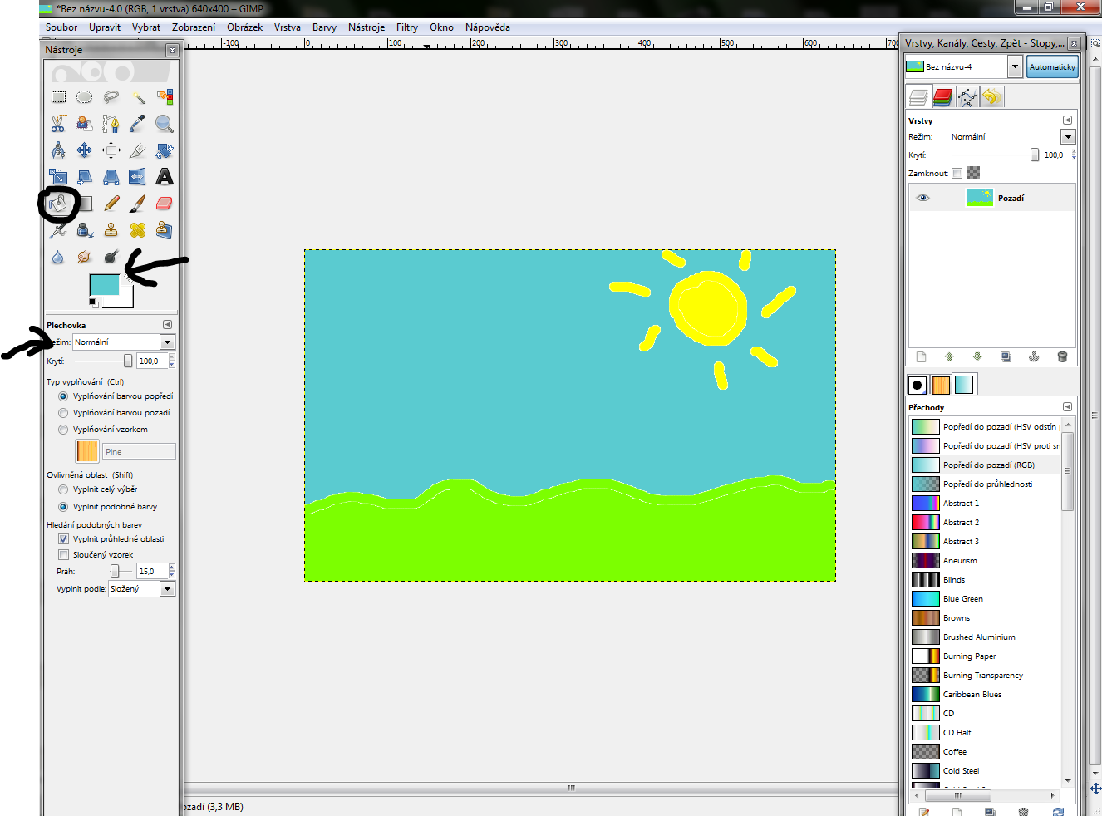Delete layer using trash icon
Image resolution: width=1102 pixels, height=816 pixels.
[1061, 357]
